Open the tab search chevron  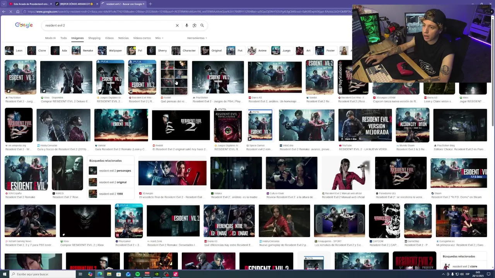click(x=3, y=4)
